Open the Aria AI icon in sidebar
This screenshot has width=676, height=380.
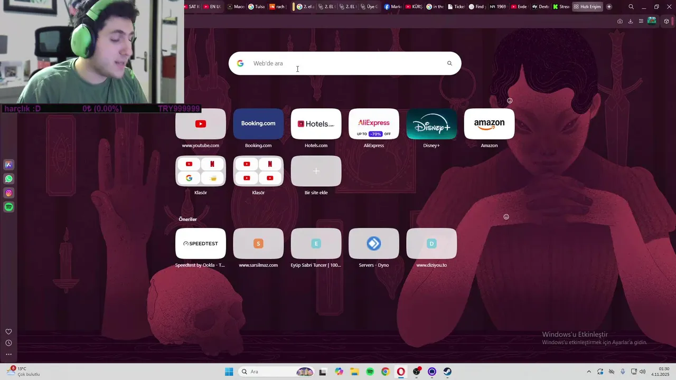8,165
